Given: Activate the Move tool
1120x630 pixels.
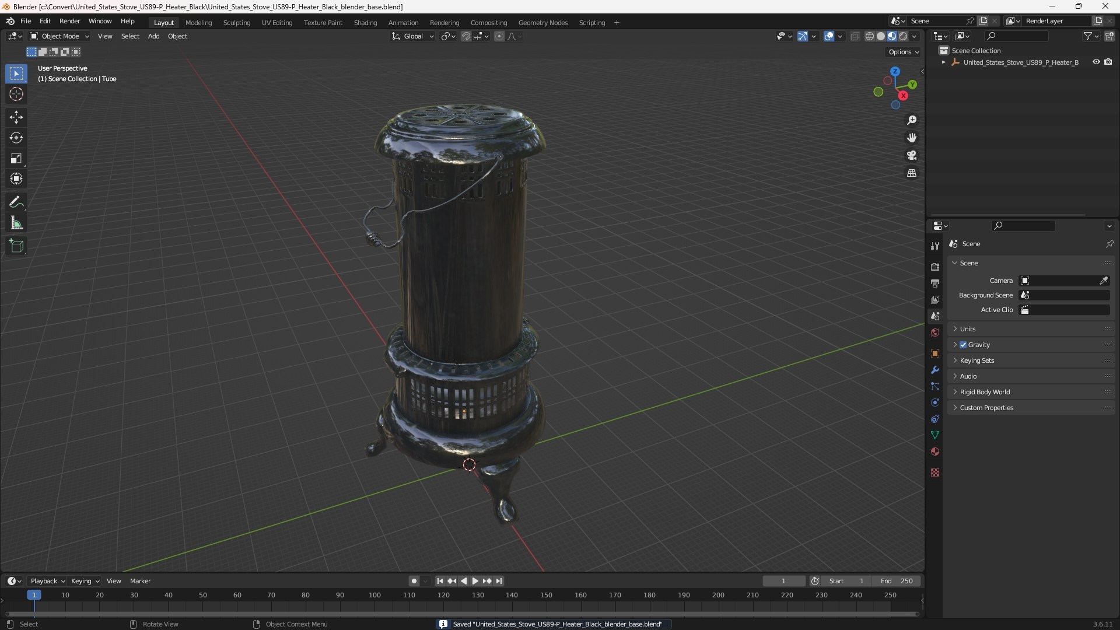Looking at the screenshot, I should click(x=16, y=117).
